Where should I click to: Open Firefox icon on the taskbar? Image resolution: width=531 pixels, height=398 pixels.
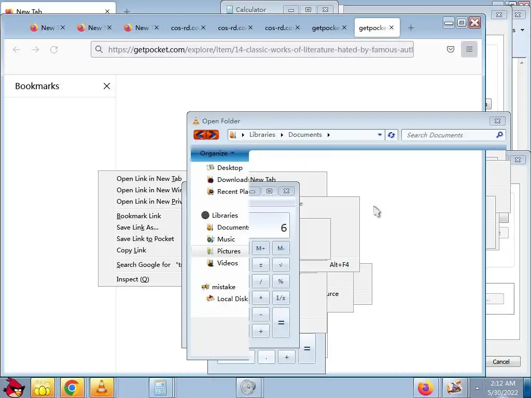425,388
